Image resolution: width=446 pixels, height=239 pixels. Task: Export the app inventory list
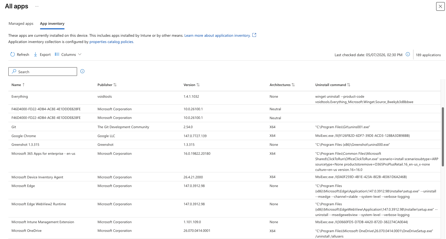click(42, 55)
